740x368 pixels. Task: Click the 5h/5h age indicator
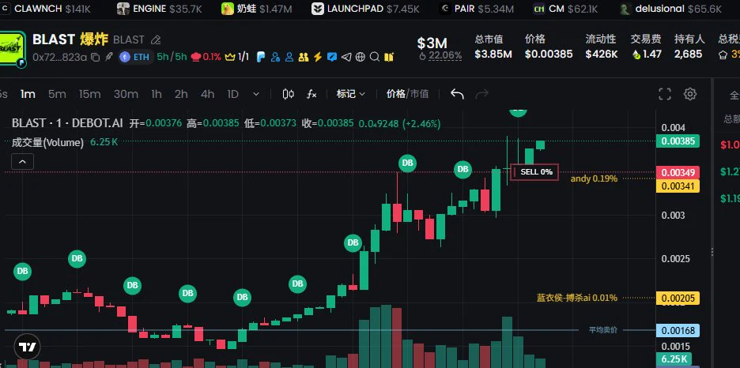tap(172, 57)
